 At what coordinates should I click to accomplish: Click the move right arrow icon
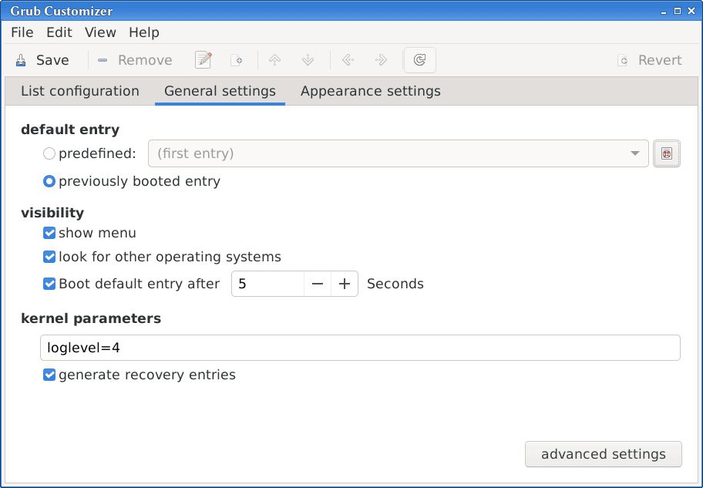click(x=381, y=60)
